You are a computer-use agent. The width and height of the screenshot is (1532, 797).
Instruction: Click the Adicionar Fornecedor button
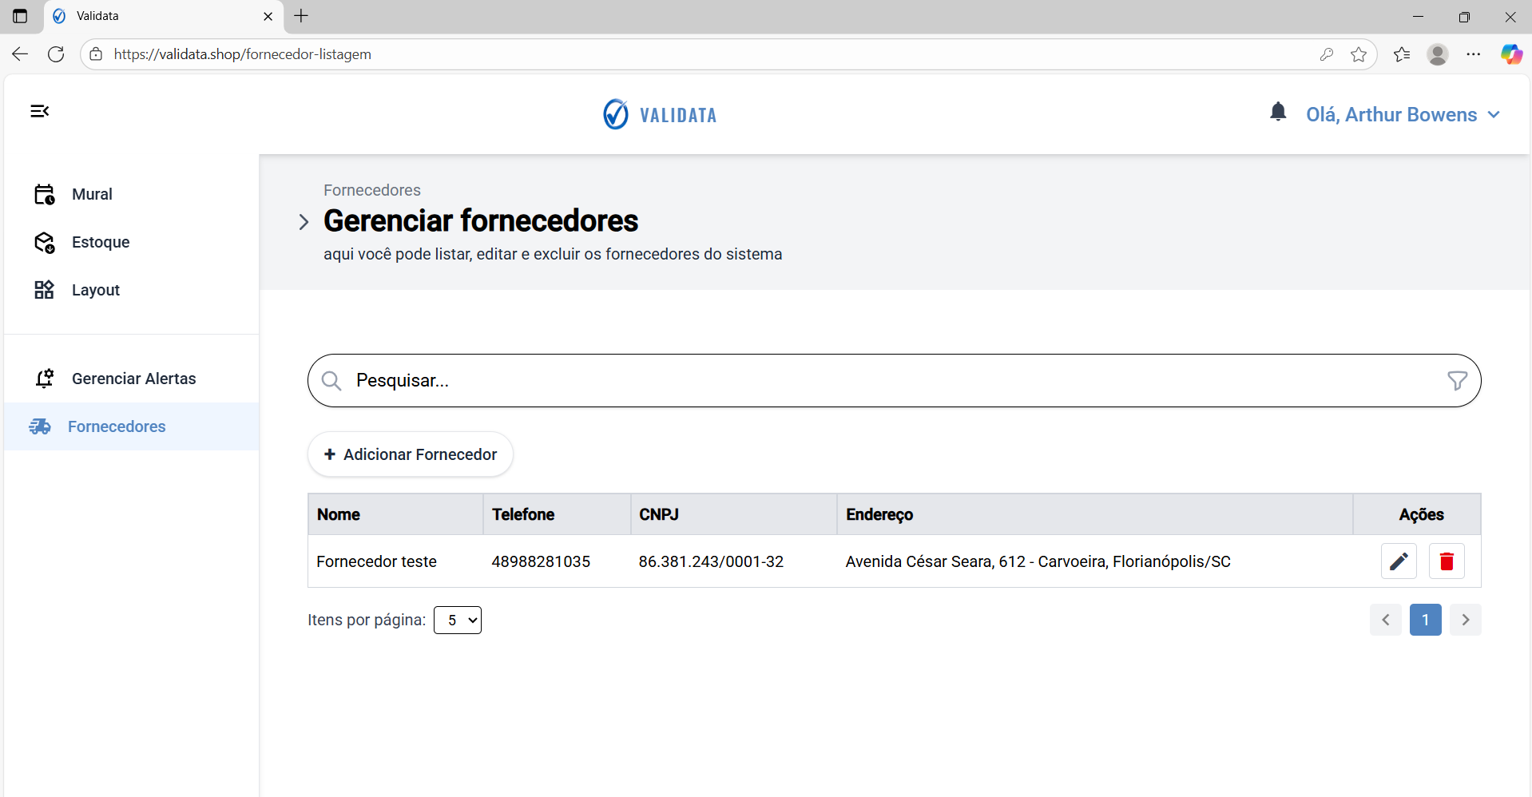click(x=411, y=454)
